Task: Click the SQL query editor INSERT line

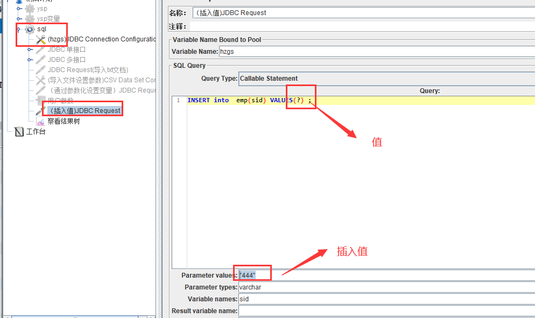Action: click(x=361, y=100)
